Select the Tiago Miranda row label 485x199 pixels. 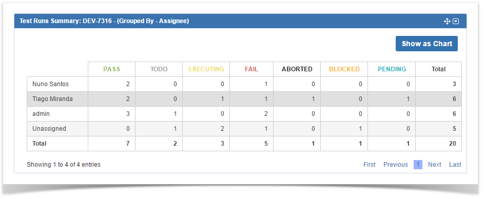[x=52, y=99]
